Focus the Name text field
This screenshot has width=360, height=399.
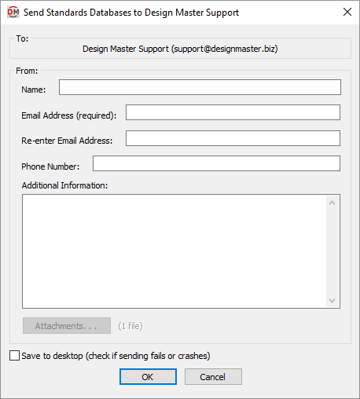pos(200,87)
